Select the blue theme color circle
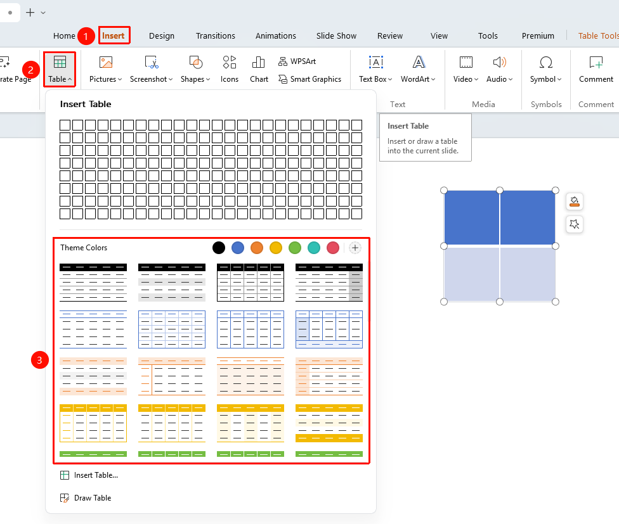Viewport: 619px width, 524px height. click(238, 248)
